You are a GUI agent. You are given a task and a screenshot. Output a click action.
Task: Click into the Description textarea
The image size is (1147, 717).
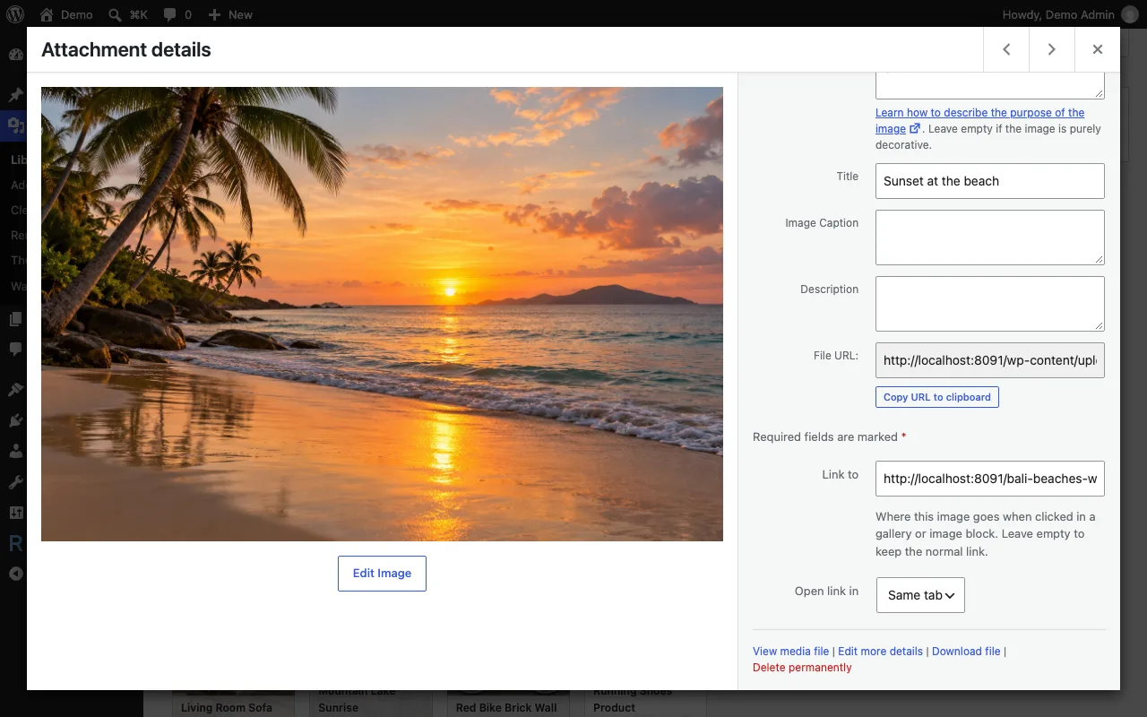989,304
